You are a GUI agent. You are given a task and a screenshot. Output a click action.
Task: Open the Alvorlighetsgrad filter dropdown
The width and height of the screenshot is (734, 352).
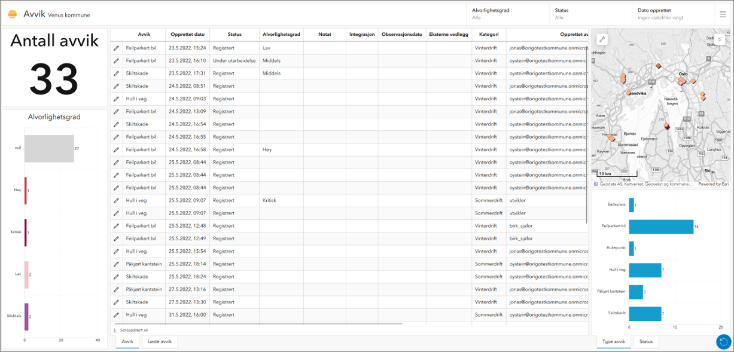pyautogui.click(x=507, y=14)
